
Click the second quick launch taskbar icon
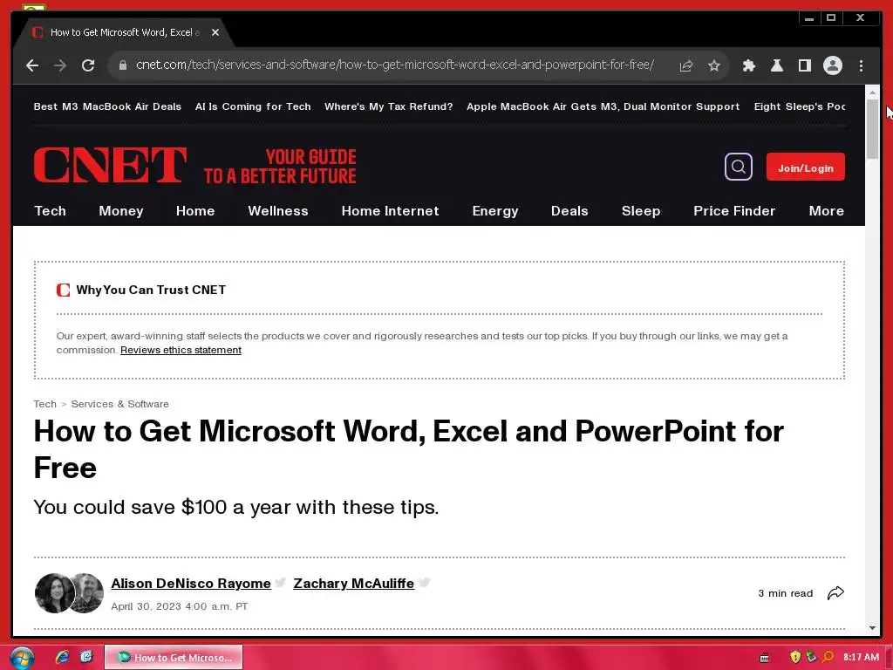click(86, 657)
